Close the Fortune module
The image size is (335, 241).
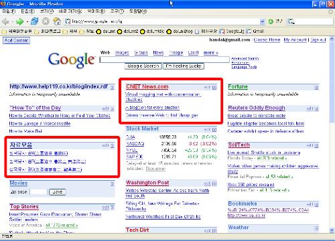coord(316,88)
